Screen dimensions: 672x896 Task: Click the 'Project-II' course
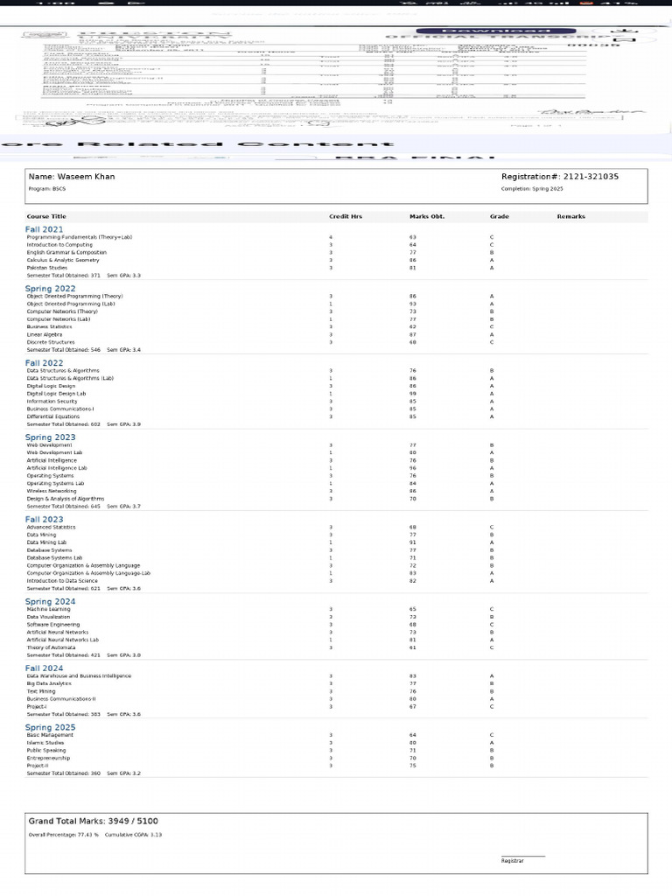[x=37, y=766]
